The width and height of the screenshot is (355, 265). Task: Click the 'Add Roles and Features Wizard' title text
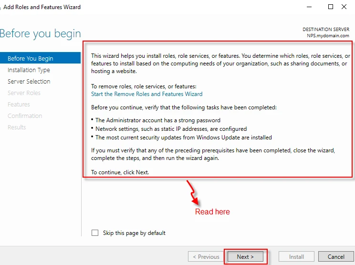click(42, 7)
